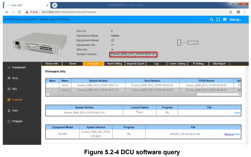
Task: Click the RIU grid icon in sidebar
Action: pyautogui.click(x=9, y=89)
